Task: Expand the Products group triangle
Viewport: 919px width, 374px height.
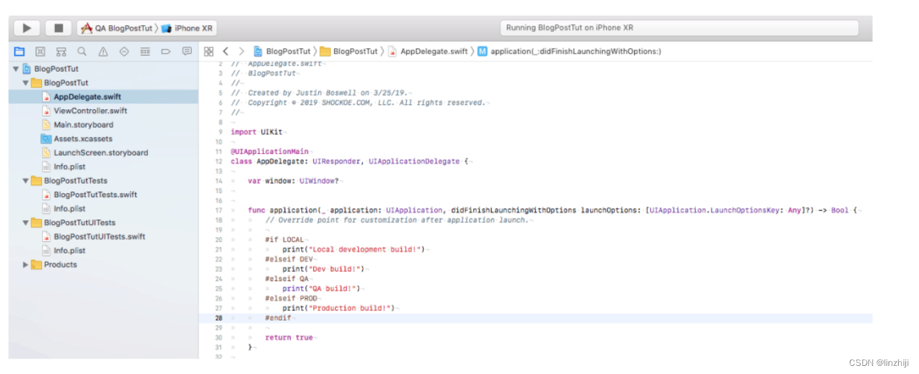Action: (x=26, y=265)
